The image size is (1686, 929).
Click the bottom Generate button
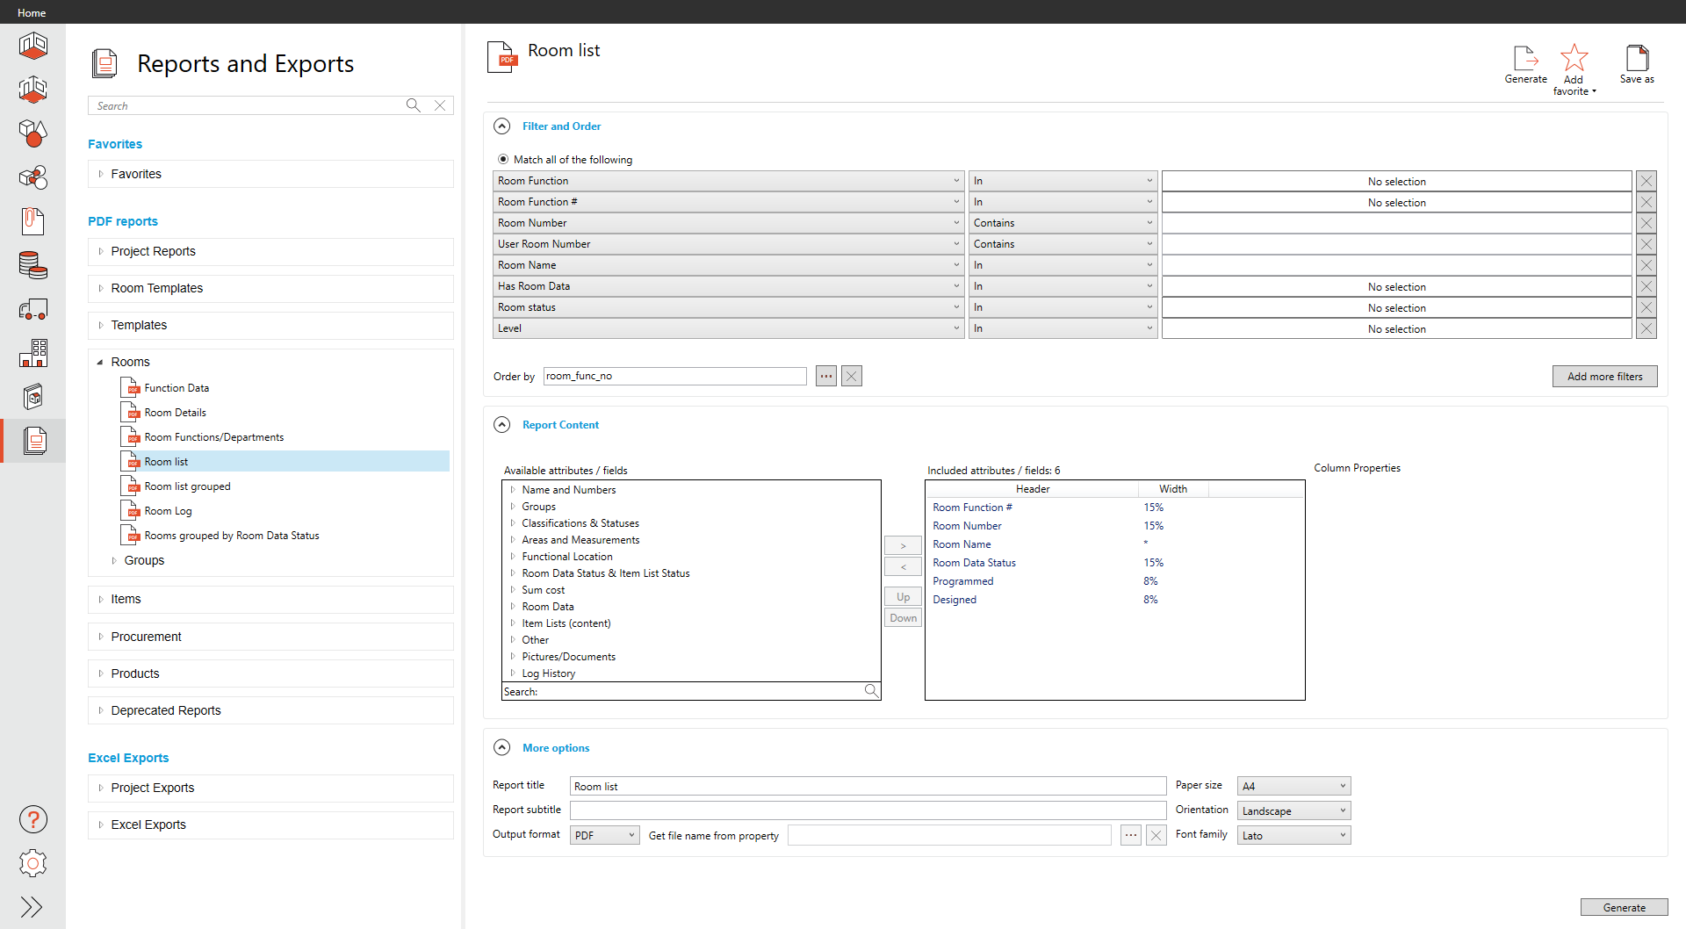(1624, 907)
